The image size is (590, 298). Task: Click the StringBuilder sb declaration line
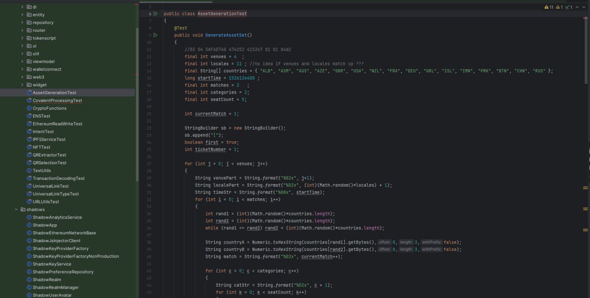tap(235, 128)
